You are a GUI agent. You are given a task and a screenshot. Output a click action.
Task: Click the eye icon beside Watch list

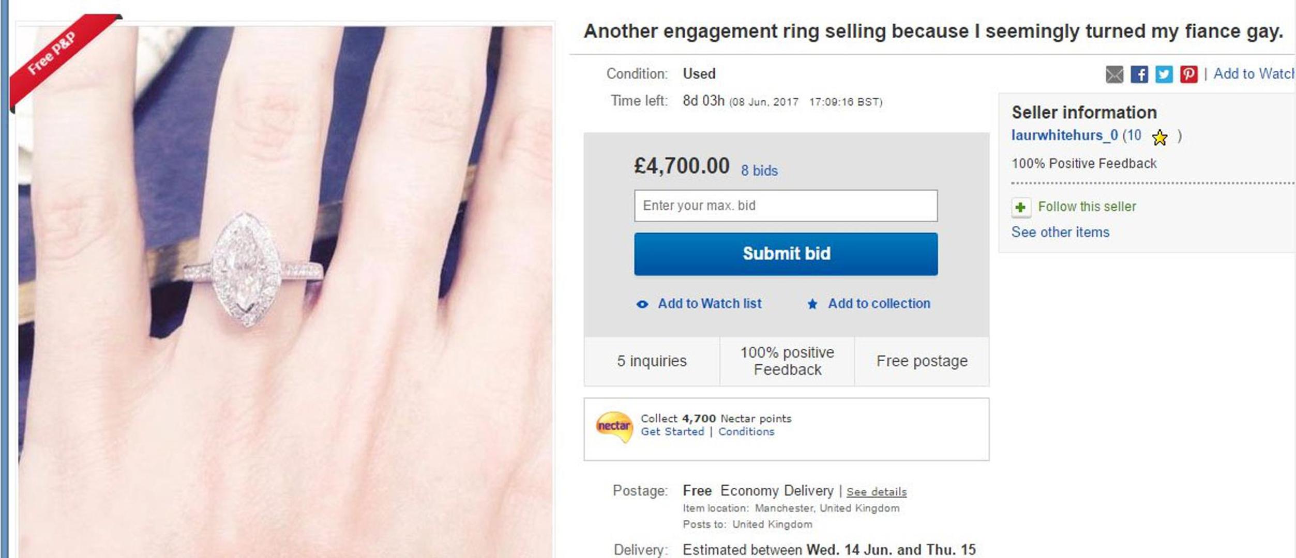642,304
